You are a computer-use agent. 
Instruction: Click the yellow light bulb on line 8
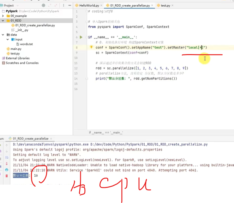pos(91,47)
